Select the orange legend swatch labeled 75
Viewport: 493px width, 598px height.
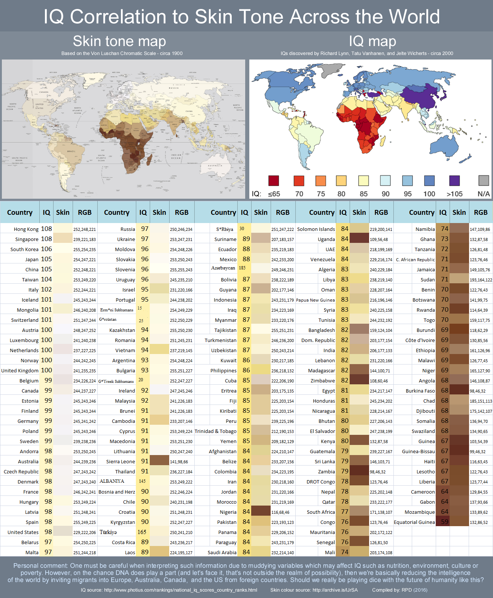pyautogui.click(x=321, y=181)
